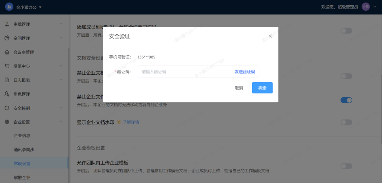Close the 安全验证 dialog with X
Image resolution: width=382 pixels, height=183 pixels.
point(270,36)
